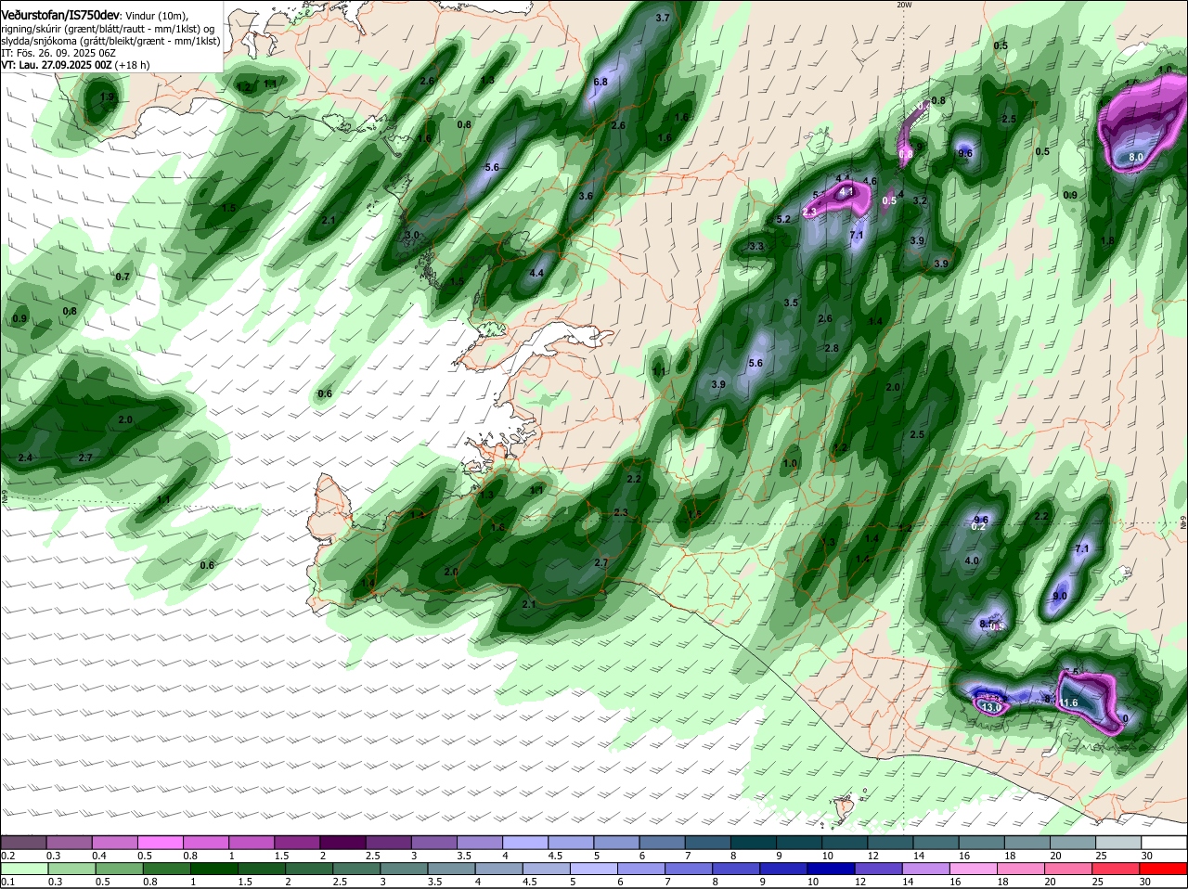Pick the grey-blue rain swatch between 4 and 4.5

coord(499,868)
